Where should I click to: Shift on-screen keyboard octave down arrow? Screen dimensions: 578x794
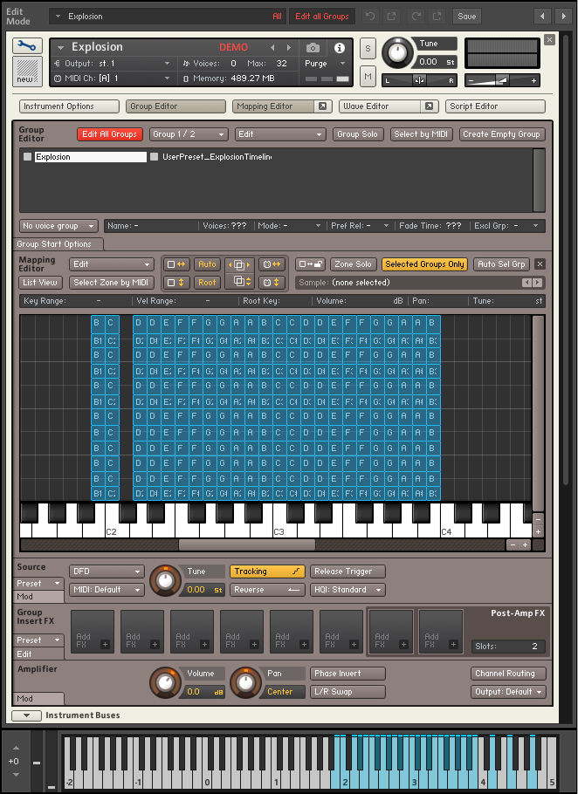coord(16,775)
